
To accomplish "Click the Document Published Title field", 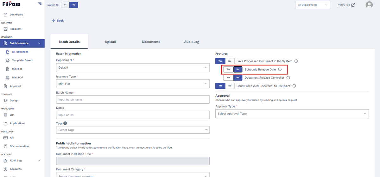I will [x=133, y=161].
